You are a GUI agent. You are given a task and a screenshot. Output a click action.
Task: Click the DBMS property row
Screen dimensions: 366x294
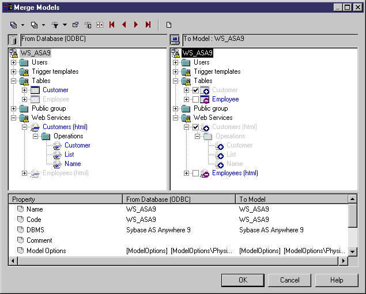tap(178, 230)
